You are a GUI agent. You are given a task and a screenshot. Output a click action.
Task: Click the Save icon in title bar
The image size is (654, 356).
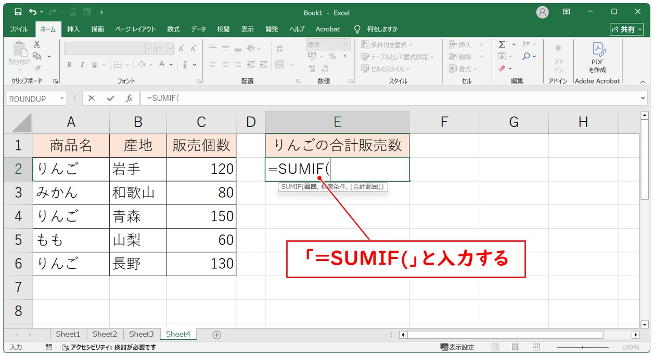[x=18, y=12]
